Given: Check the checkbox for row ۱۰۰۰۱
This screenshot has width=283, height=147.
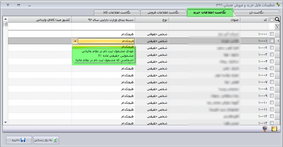Looking at the screenshot, I should (x=272, y=41).
